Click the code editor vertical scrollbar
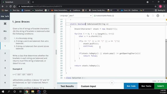167x94 pixels. [x=166, y=59]
